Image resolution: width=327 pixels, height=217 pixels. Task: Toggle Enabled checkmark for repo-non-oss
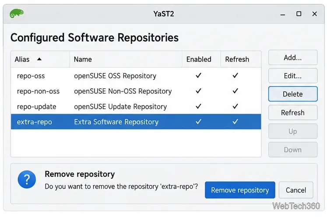(x=199, y=91)
